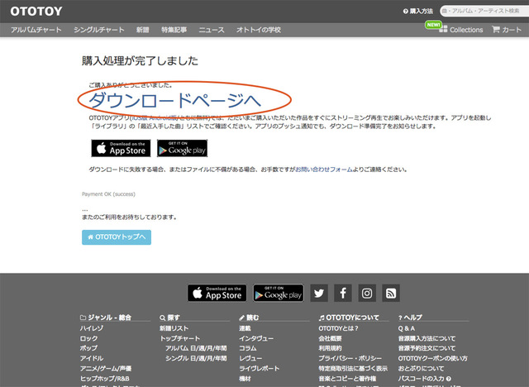Open the Instagram icon in footer
Image resolution: width=529 pixels, height=387 pixels.
tap(367, 293)
